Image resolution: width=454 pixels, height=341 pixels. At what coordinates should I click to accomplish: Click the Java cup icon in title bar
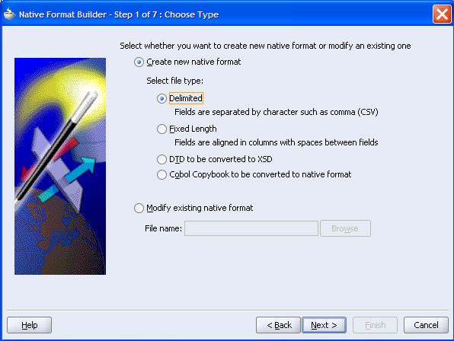(9, 14)
